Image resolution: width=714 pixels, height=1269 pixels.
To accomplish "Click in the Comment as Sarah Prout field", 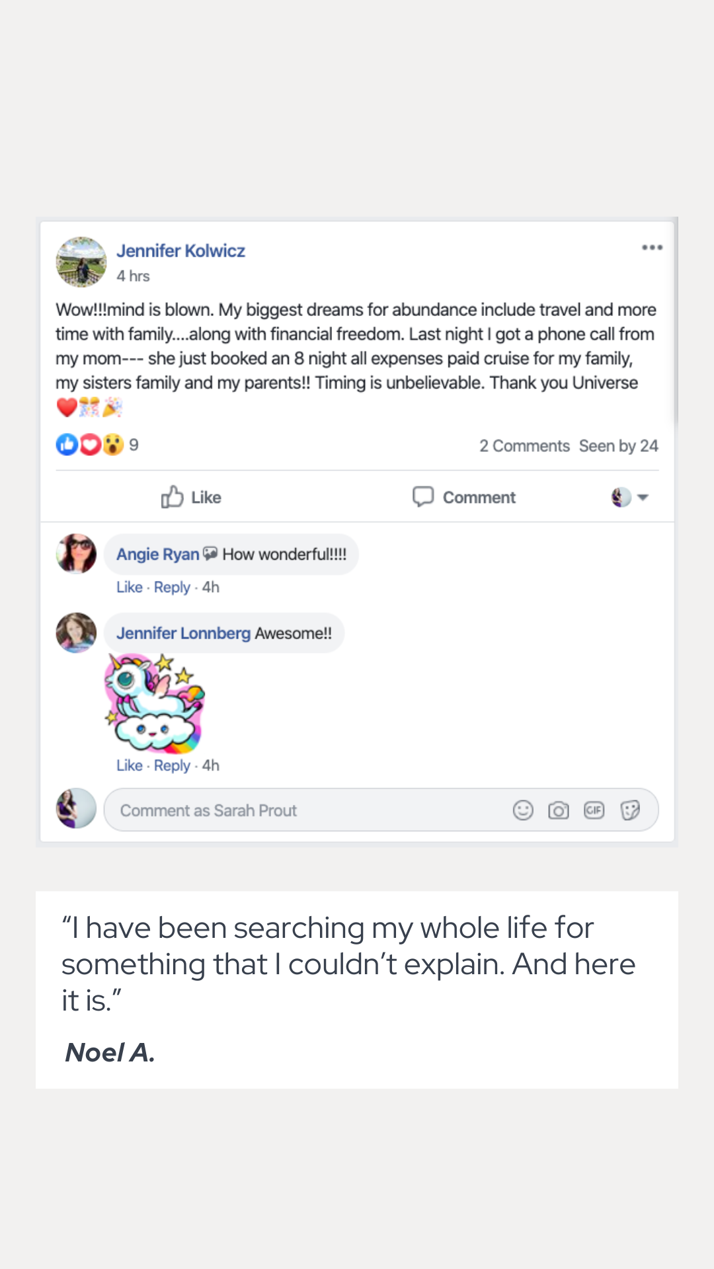I will (304, 810).
